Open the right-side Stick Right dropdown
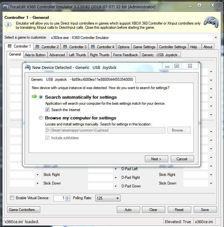The height and width of the screenshot is (227, 224). coord(211,175)
